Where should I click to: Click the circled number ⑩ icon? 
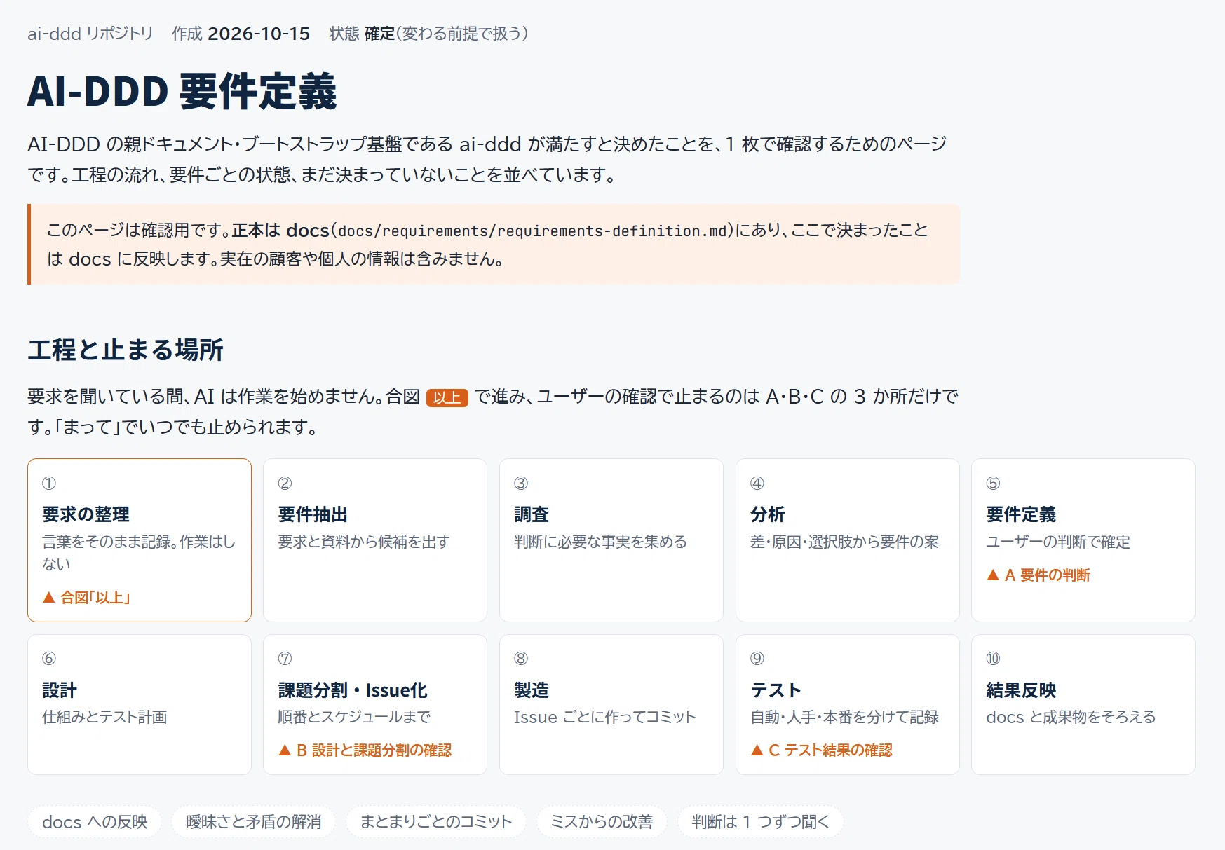click(993, 659)
